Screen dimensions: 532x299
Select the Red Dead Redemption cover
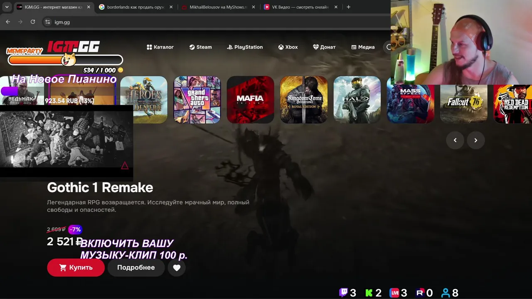[513, 104]
